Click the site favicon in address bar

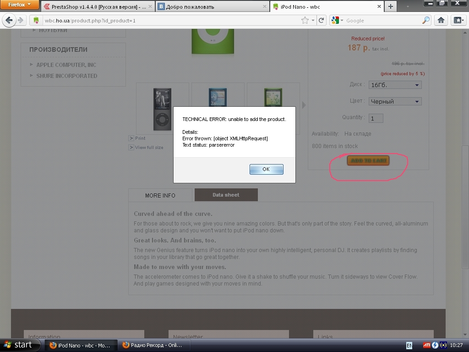pyautogui.click(x=36, y=20)
